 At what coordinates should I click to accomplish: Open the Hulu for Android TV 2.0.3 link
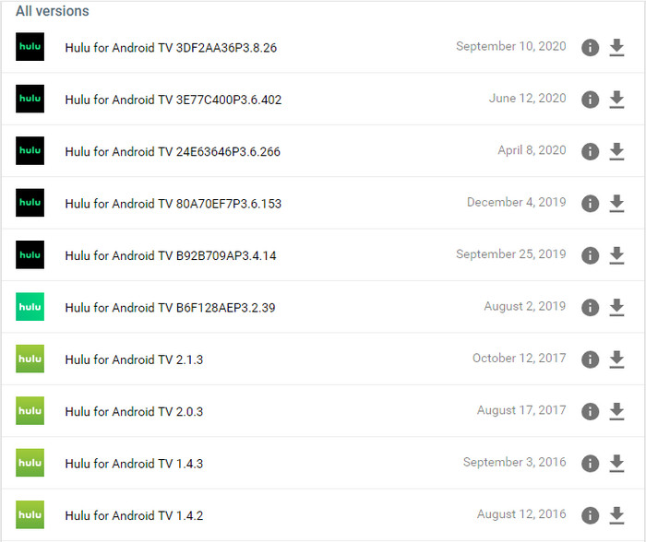[134, 411]
